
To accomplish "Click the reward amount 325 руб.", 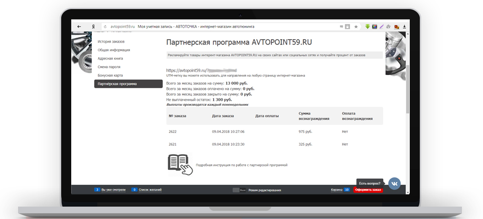I will [305, 144].
